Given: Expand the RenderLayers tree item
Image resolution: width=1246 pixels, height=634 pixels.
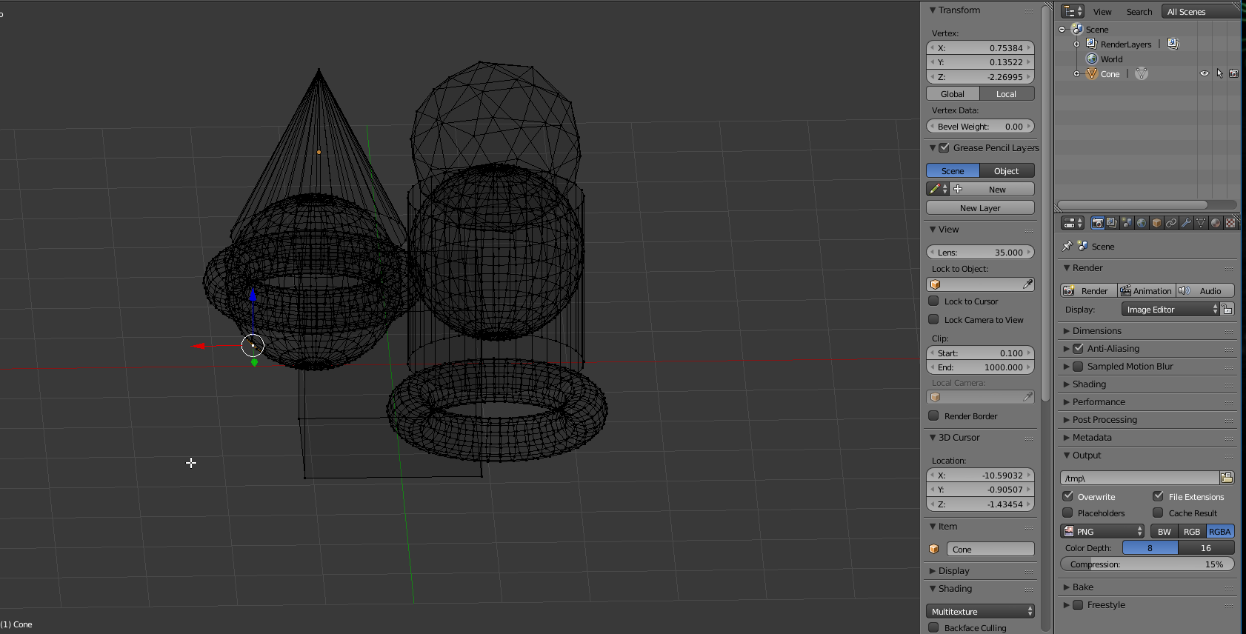Looking at the screenshot, I should point(1077,44).
